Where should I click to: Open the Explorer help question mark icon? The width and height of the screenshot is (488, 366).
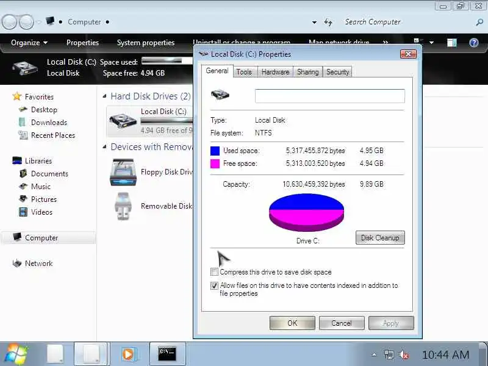(x=474, y=42)
